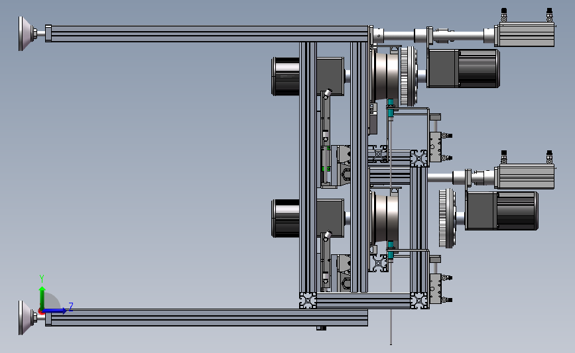
Task: Click the blue Z axis arrow of triad
Action: 54,311
